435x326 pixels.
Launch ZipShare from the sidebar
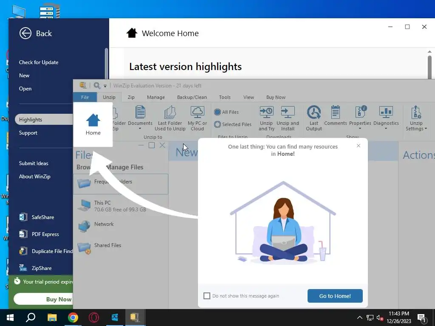click(x=35, y=268)
